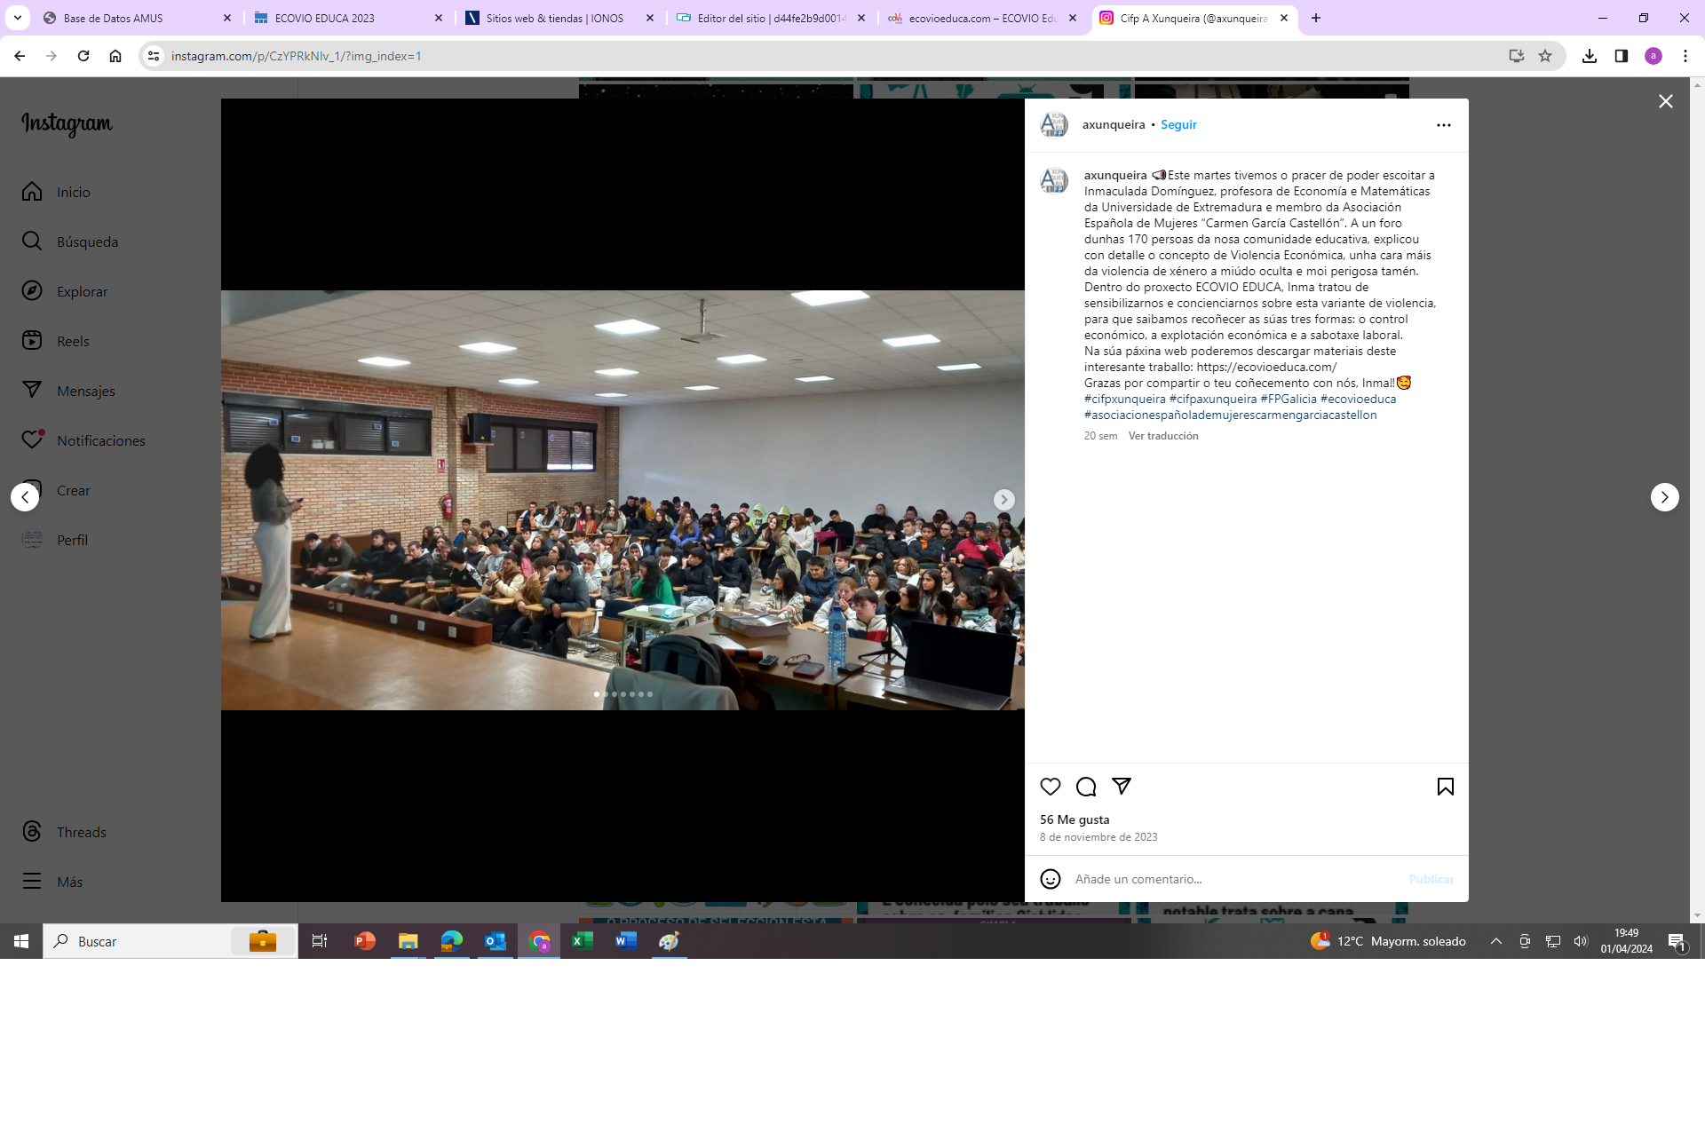Viewport: 1705px width, 1124px height.
Task: Save post with bookmark icon
Action: [1445, 787]
